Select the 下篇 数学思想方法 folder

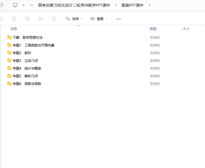[28, 37]
